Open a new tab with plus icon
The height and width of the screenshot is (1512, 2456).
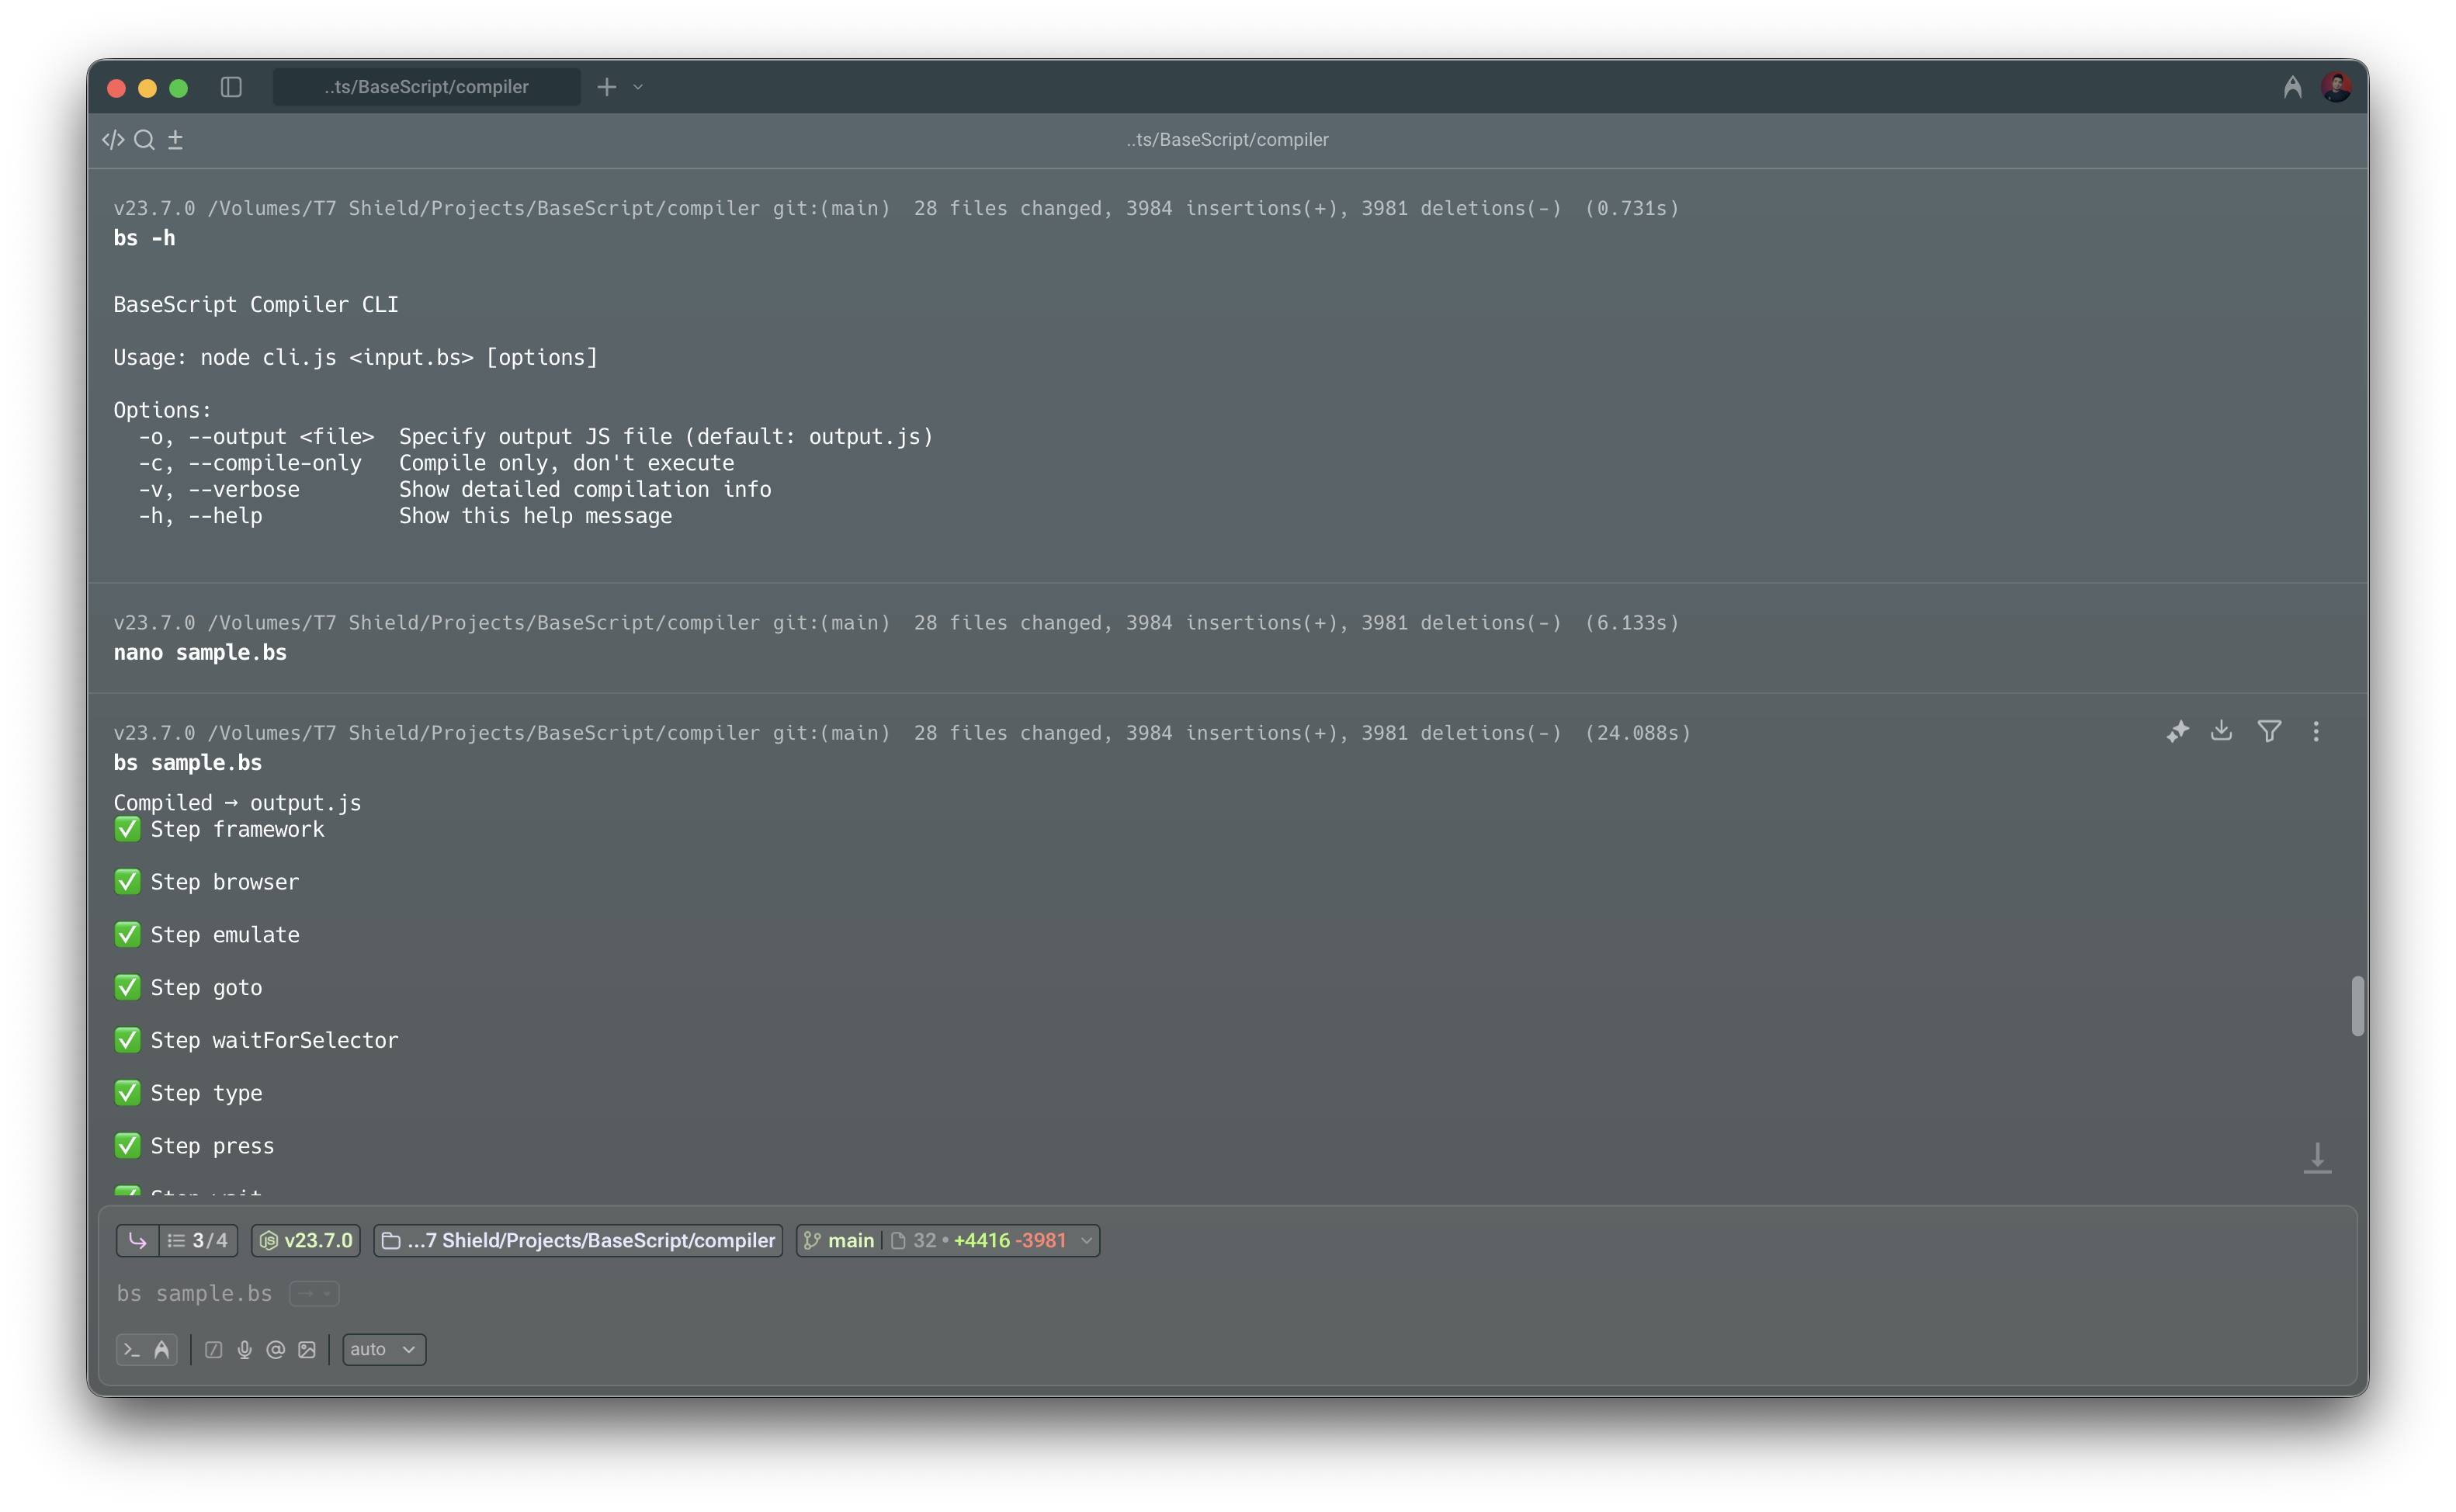click(606, 87)
